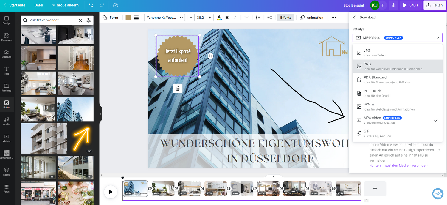Toggle bold text formatting
Viewport: 447px width, 205px height.
pos(227,18)
